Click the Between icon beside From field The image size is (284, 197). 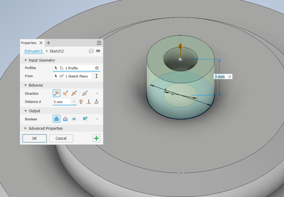[97, 76]
